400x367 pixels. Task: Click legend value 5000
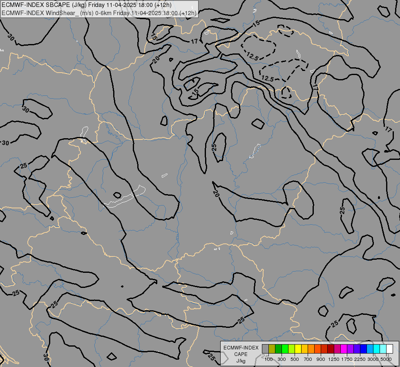click(x=386, y=359)
